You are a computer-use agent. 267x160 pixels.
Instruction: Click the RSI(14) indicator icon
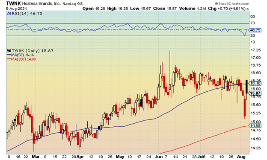tap(9, 13)
